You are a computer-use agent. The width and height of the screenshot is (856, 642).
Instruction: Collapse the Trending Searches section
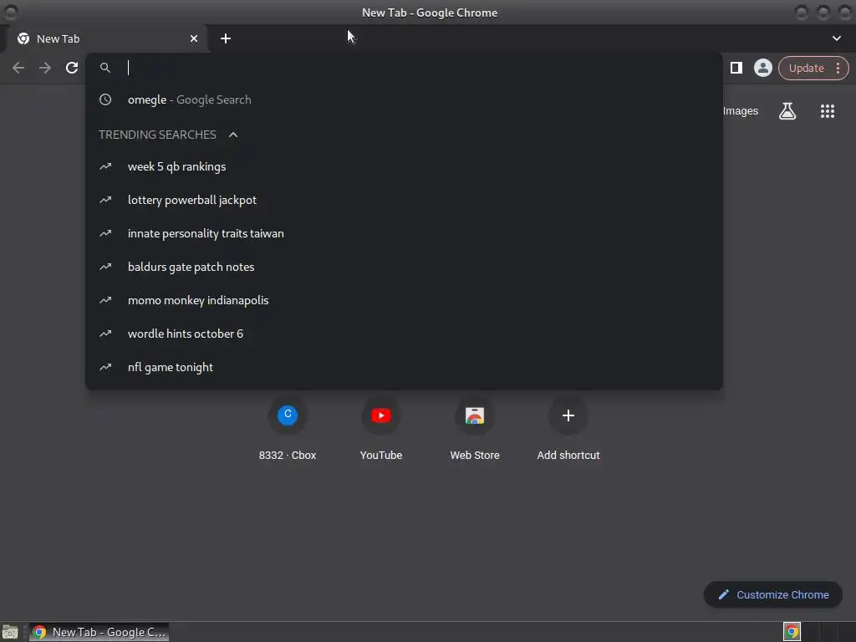click(x=233, y=135)
